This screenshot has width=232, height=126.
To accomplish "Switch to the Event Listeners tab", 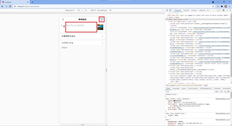I will pyautogui.click(x=193, y=88).
